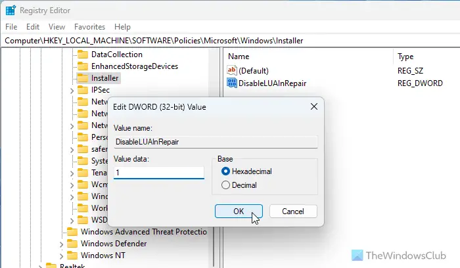Click the DataCollection folder icon
Screen dimensions: 460x268
click(83, 55)
